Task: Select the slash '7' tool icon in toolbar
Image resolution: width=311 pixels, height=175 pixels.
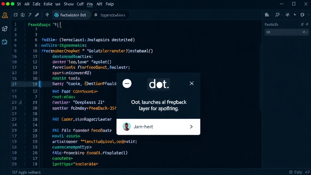Action: pos(30,15)
